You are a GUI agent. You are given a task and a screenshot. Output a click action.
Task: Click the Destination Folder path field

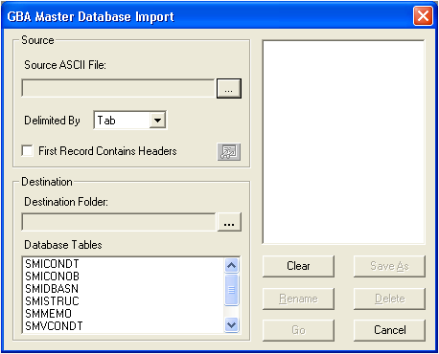(x=119, y=222)
